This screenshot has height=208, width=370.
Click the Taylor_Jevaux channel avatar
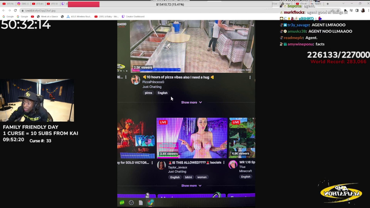pos(161,165)
